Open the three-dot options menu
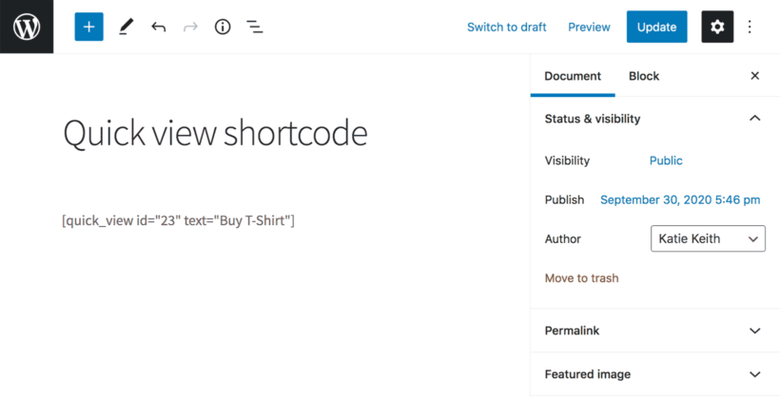The width and height of the screenshot is (780, 397). tap(750, 27)
